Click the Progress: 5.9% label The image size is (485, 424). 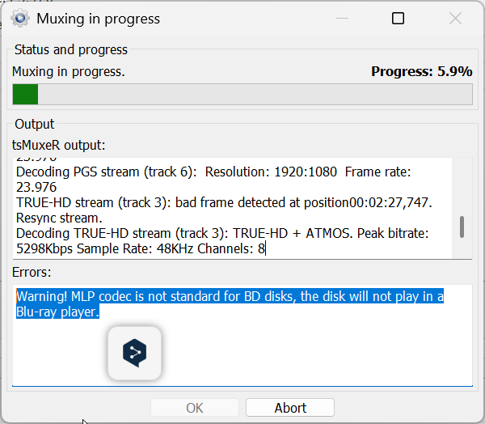point(421,71)
